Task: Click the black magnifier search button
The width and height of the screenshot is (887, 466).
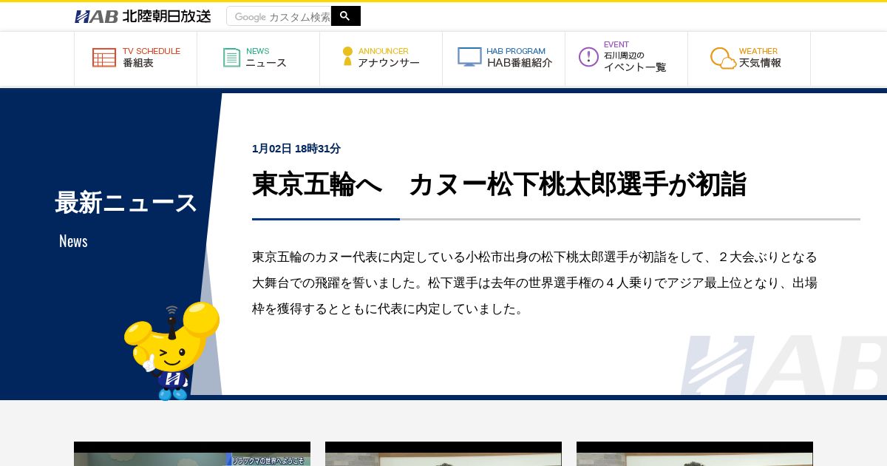Action: [x=346, y=16]
